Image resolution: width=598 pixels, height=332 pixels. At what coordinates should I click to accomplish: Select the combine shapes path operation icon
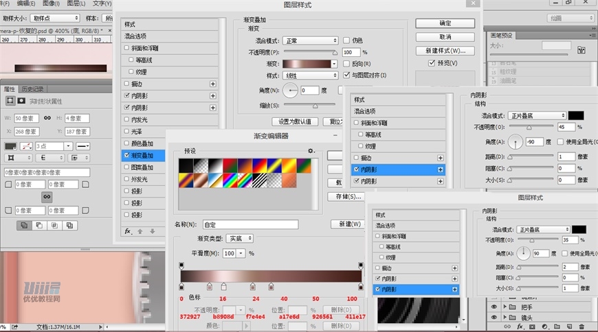click(24, 226)
